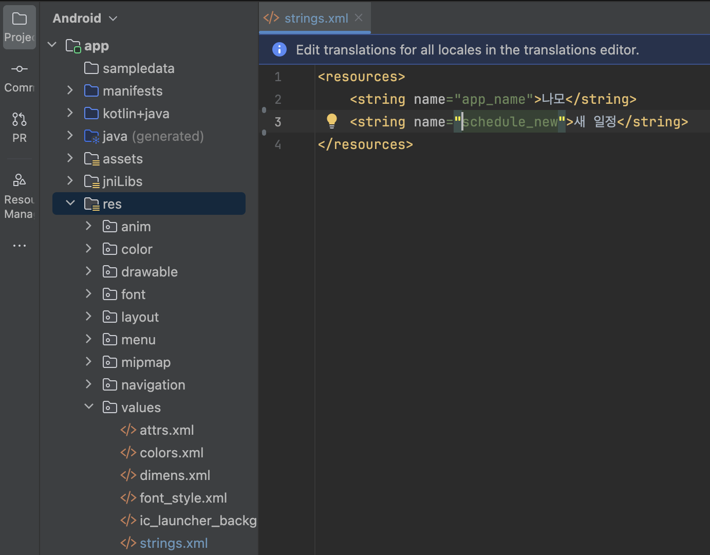Click the res folder icon
The image size is (710, 555).
pos(91,204)
